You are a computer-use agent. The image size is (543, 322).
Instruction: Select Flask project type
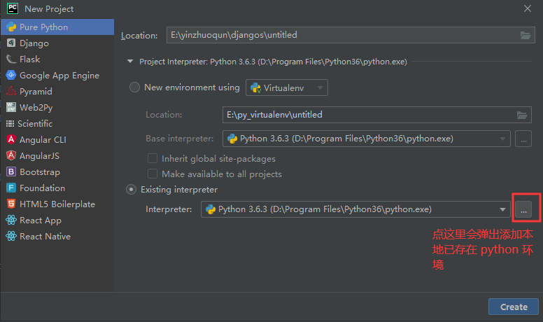(57, 59)
